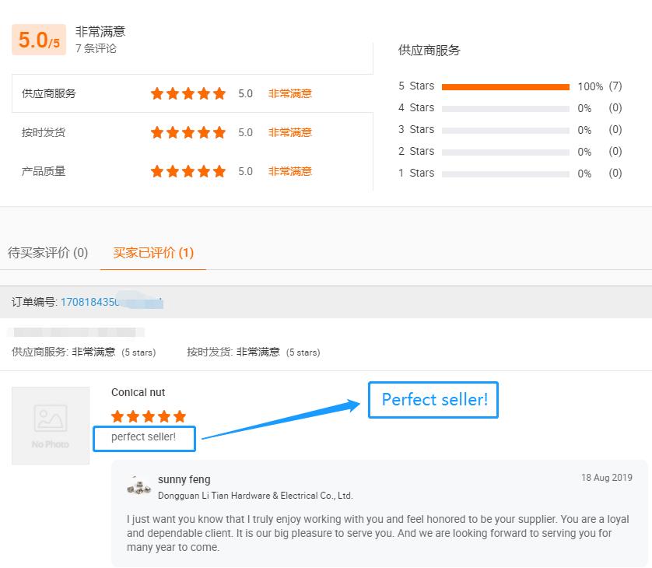Screen dimensions: 652x568
Task: Click the 5.0/5 overall score badge
Action: [39, 40]
